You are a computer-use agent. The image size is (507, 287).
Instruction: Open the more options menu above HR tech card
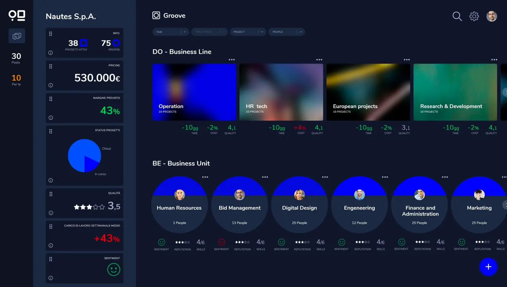319,60
